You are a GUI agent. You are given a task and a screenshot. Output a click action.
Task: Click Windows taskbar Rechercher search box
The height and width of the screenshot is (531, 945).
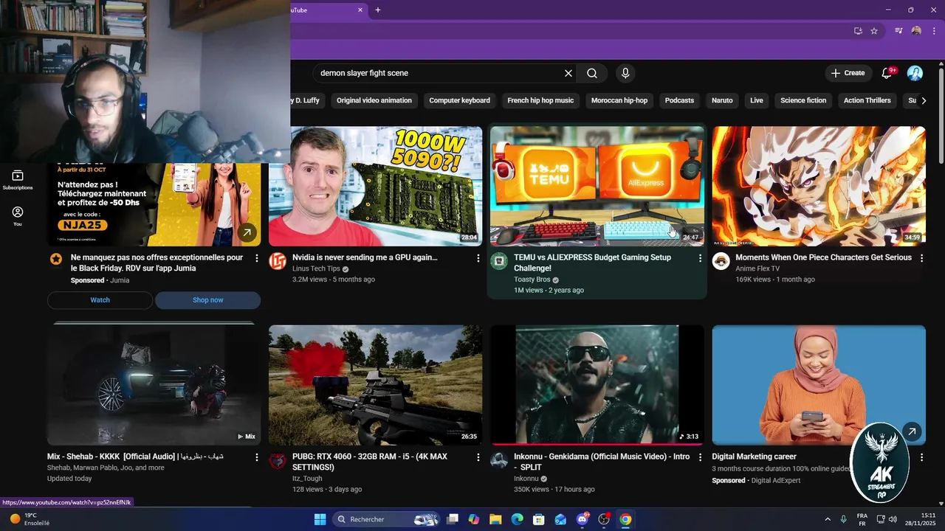[387, 519]
